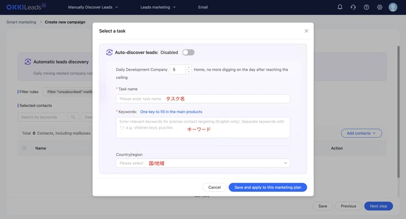Click the Auto-discover leads icon in dialog

[109, 52]
